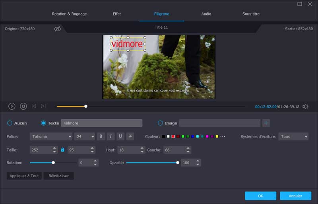Image resolution: width=318 pixels, height=204 pixels.
Task: Click the play button
Action: pyautogui.click(x=12, y=106)
